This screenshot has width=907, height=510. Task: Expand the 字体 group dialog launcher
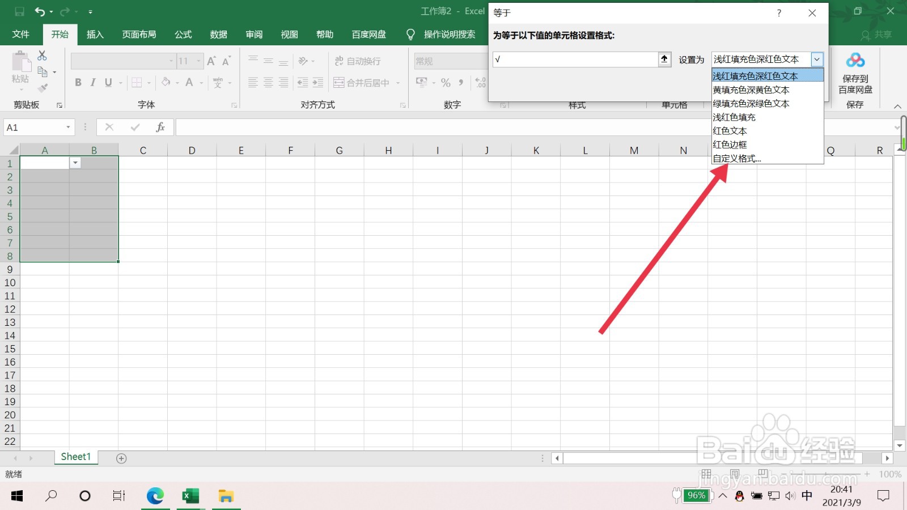234,105
